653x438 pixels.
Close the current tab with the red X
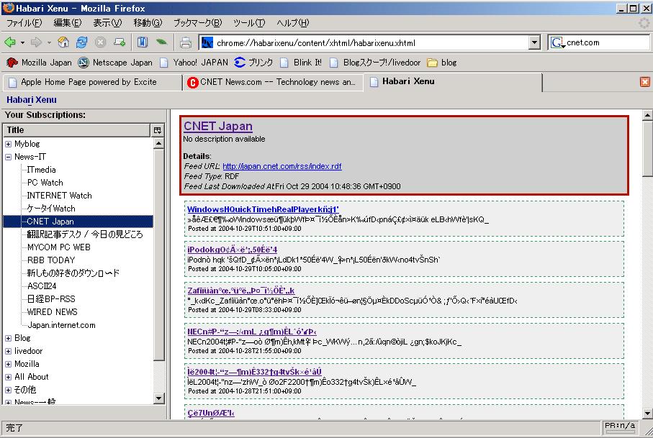(644, 82)
